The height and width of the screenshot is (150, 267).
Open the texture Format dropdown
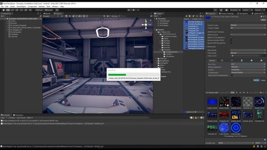248,70
